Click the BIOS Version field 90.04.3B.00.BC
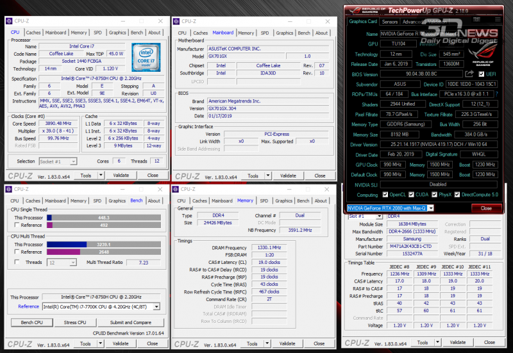This screenshot has width=513, height=353. pyautogui.click(x=421, y=74)
